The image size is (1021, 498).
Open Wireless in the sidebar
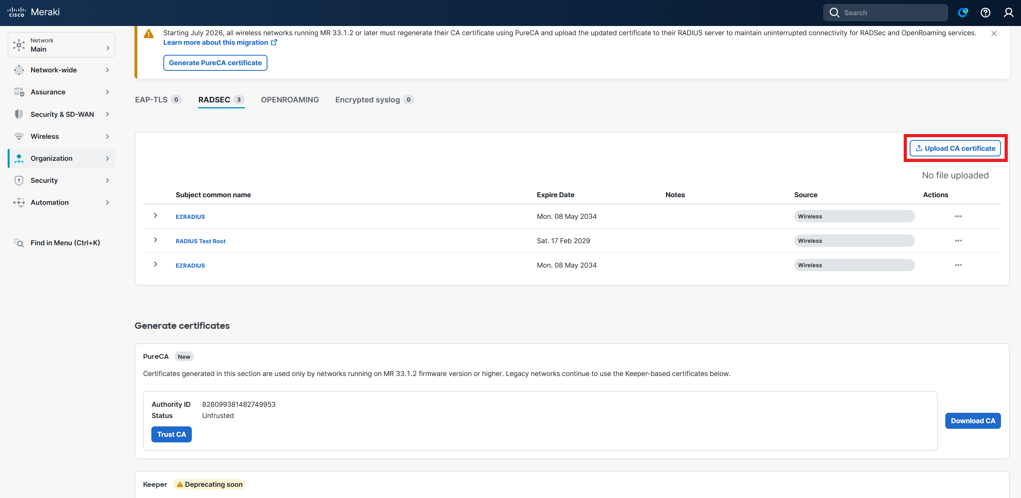click(x=61, y=136)
